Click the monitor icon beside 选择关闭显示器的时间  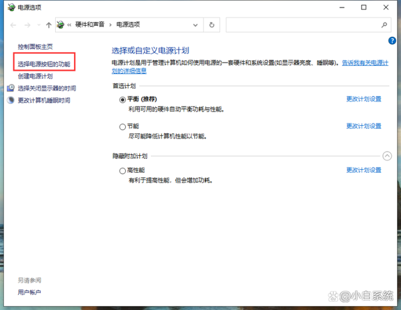(11, 88)
